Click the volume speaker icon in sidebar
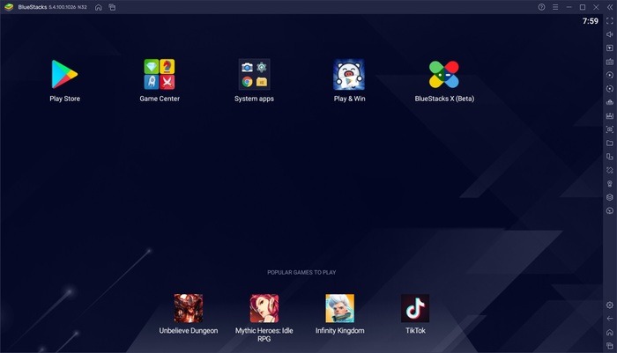Viewport: 617px width, 353px height. (610, 34)
